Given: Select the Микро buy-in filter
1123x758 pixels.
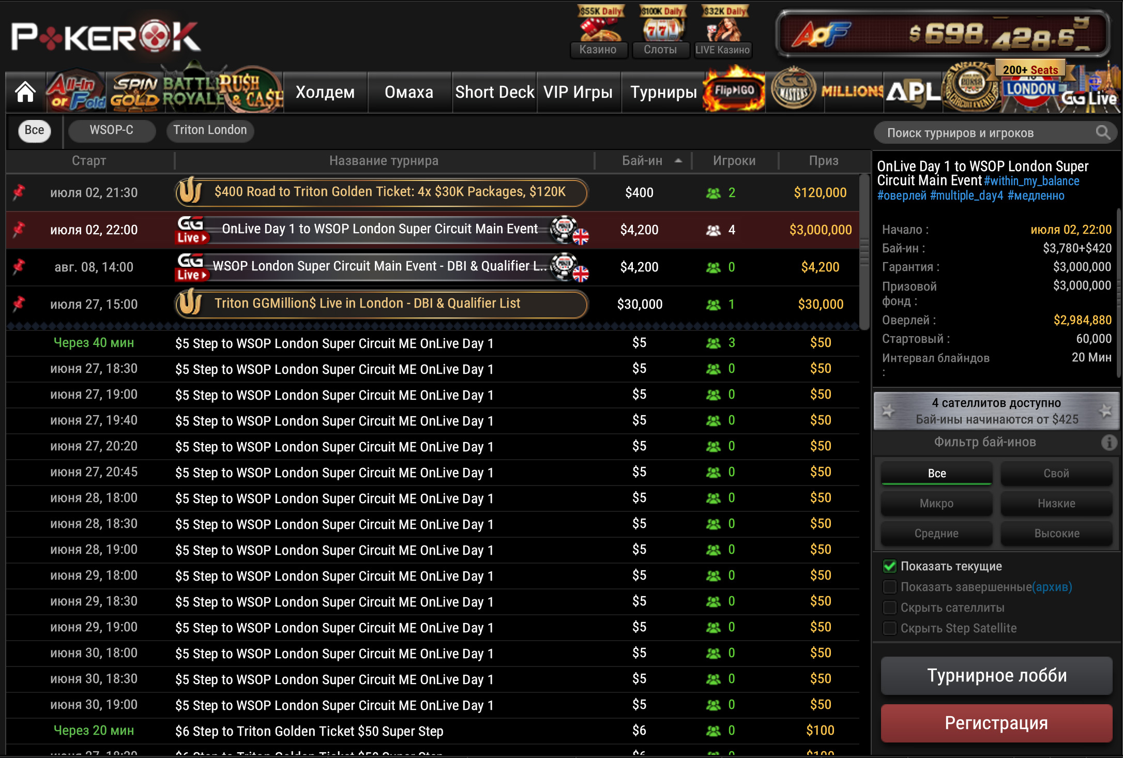Looking at the screenshot, I should [936, 503].
